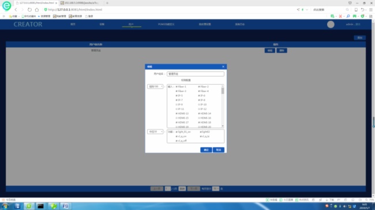Click the browser back arrow
This screenshot has width=375, height=210.
pos(16,10)
